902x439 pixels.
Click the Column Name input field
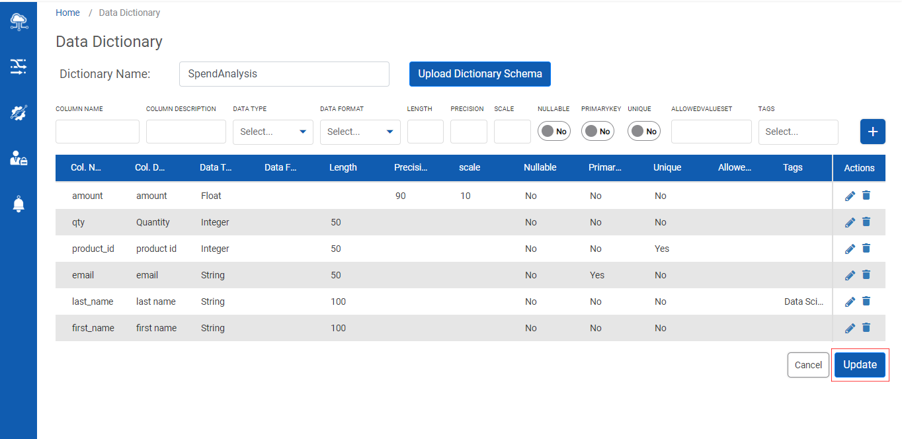click(x=97, y=132)
